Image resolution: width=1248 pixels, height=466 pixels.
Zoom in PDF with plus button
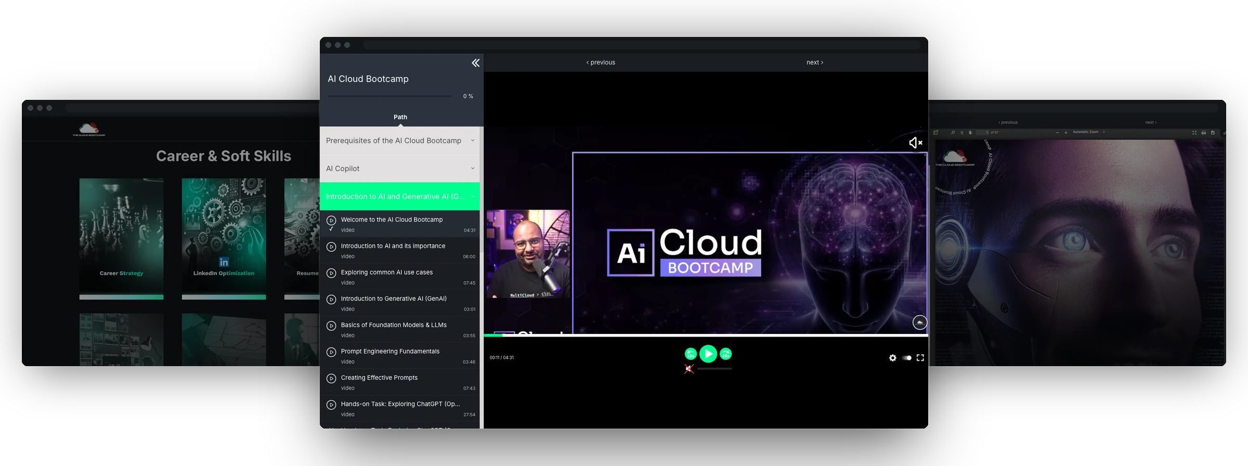pyautogui.click(x=1066, y=133)
